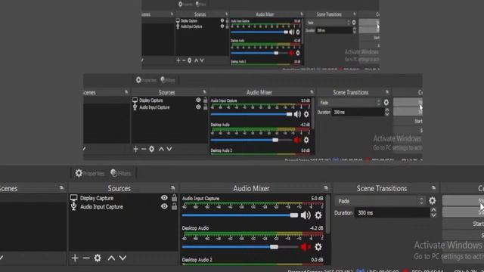Click Duration stepper arrows in middle copy
Screen dimensions: 484x272
(x=387, y=113)
